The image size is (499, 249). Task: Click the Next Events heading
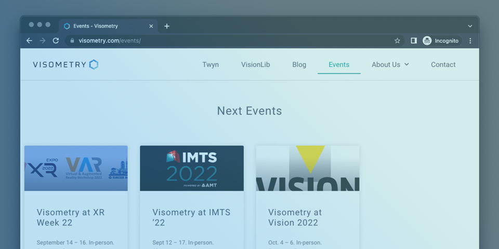249,111
